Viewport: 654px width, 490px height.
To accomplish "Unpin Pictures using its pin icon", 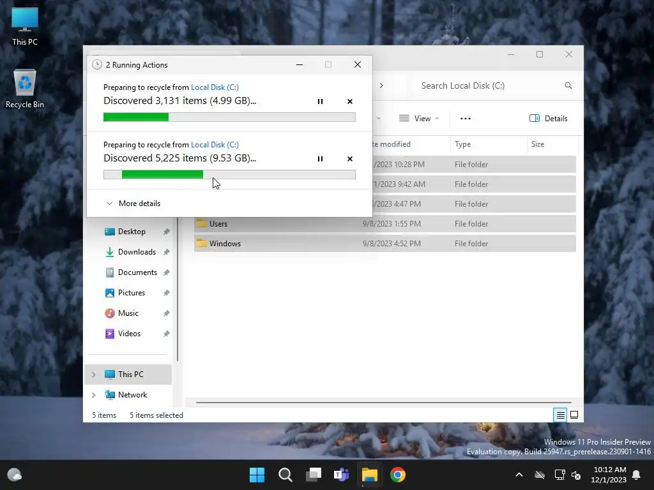I will pyautogui.click(x=167, y=293).
